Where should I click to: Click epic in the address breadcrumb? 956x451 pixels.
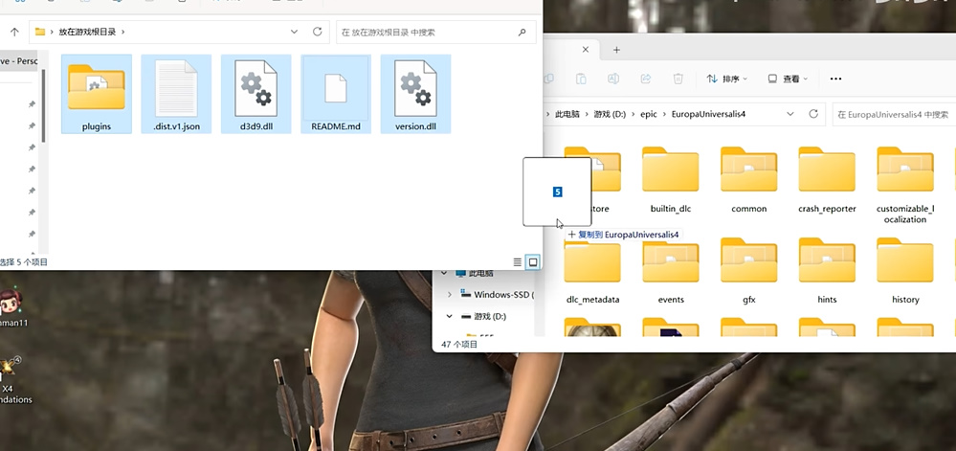(x=649, y=114)
